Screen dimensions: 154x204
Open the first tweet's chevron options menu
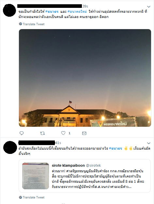click(149, 7)
